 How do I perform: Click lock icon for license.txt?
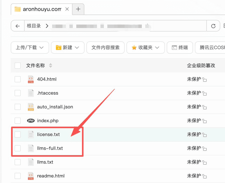click(204, 135)
